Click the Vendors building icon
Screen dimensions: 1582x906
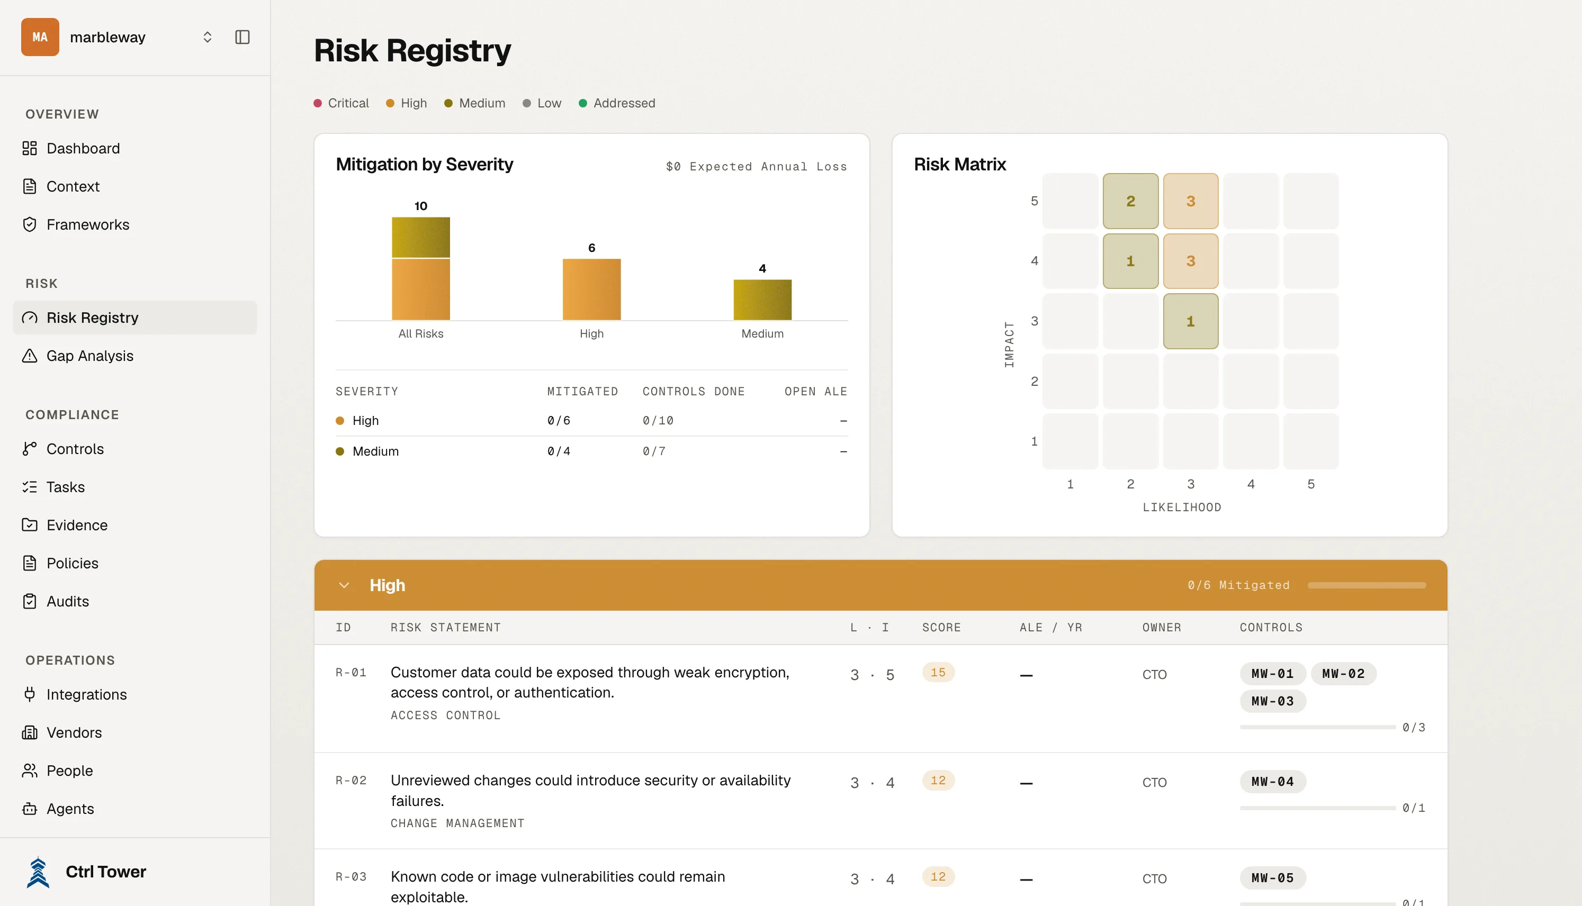pos(29,732)
